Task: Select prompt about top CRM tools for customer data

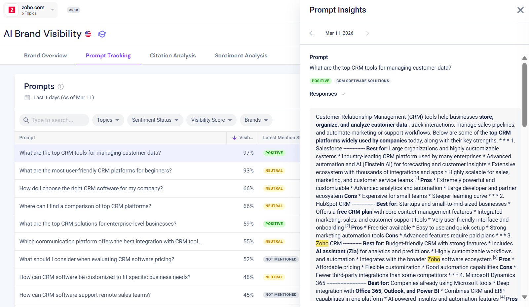Action: [x=90, y=153]
